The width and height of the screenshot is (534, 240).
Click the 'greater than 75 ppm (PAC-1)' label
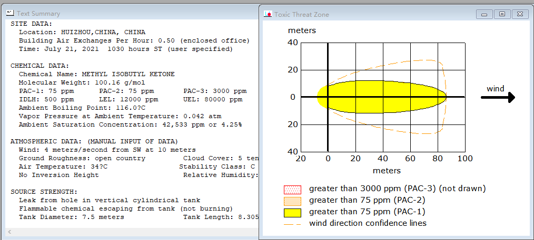tap(367, 212)
